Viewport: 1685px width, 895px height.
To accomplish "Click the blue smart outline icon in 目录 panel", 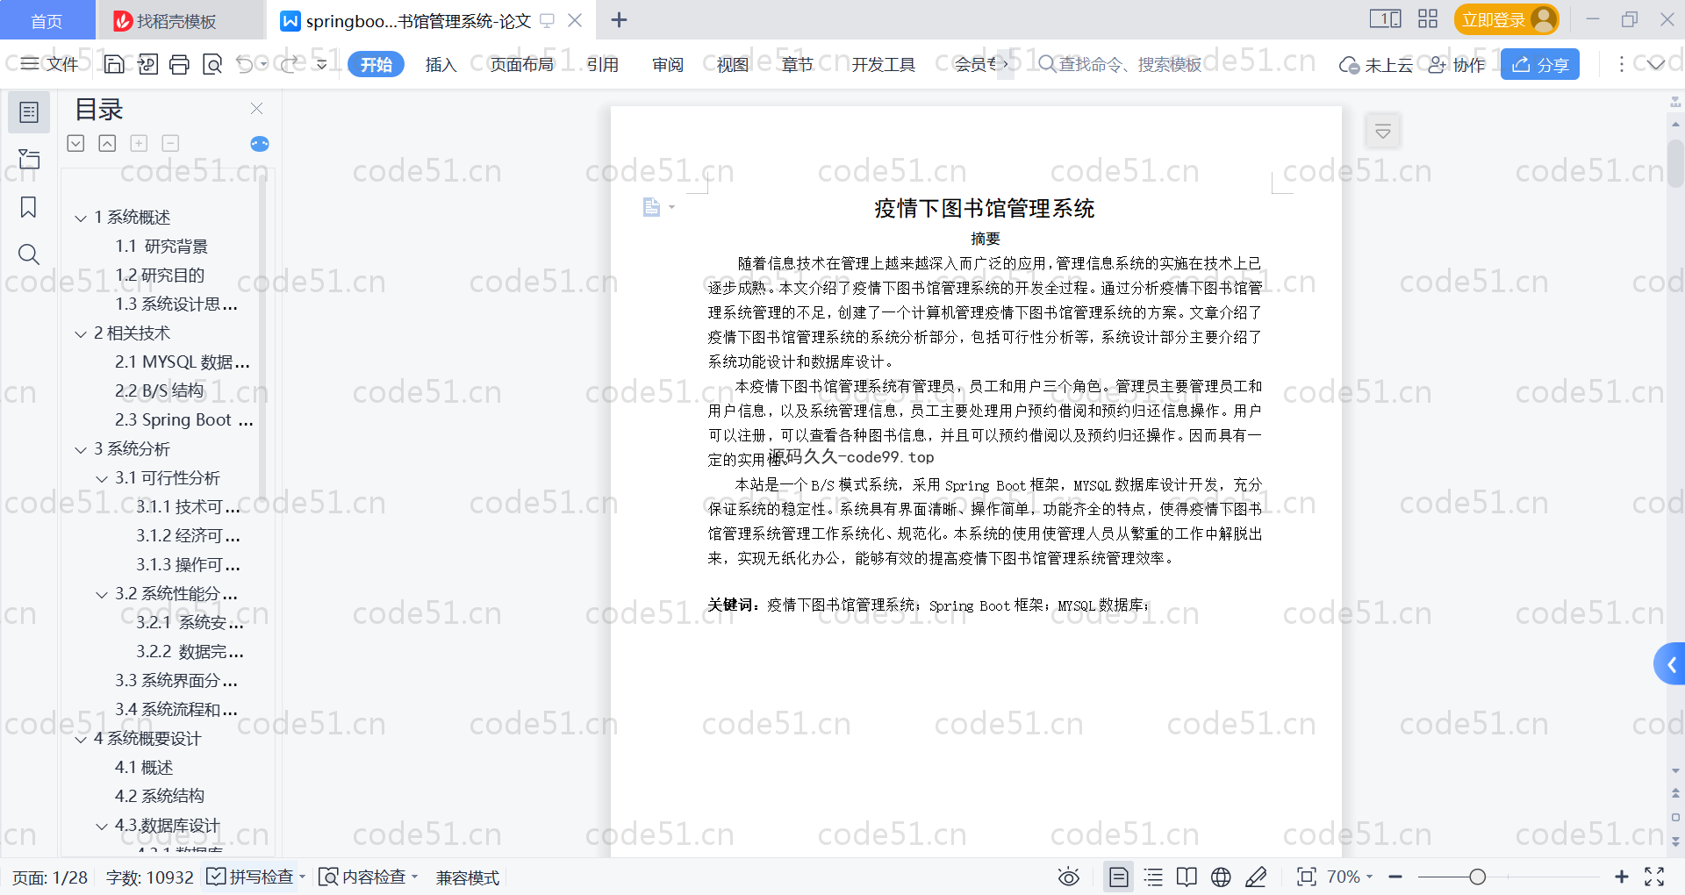I will pos(260,144).
